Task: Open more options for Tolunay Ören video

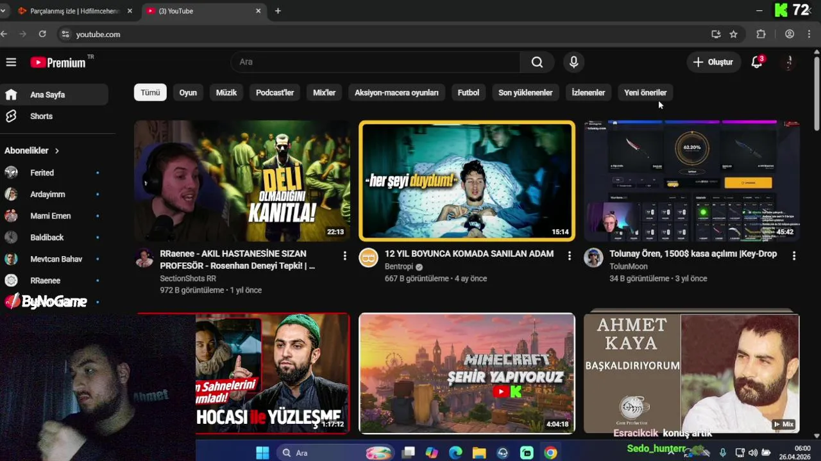Action: pyautogui.click(x=794, y=256)
